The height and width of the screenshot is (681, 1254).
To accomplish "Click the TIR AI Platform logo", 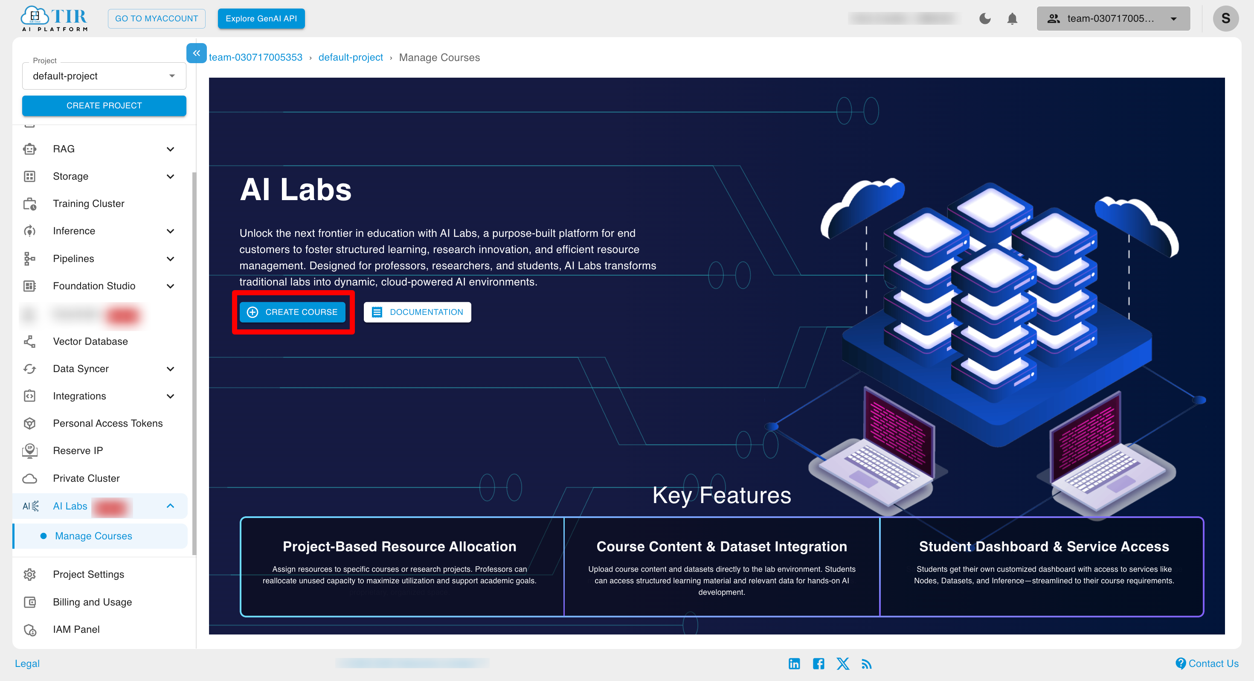I will pos(54,18).
